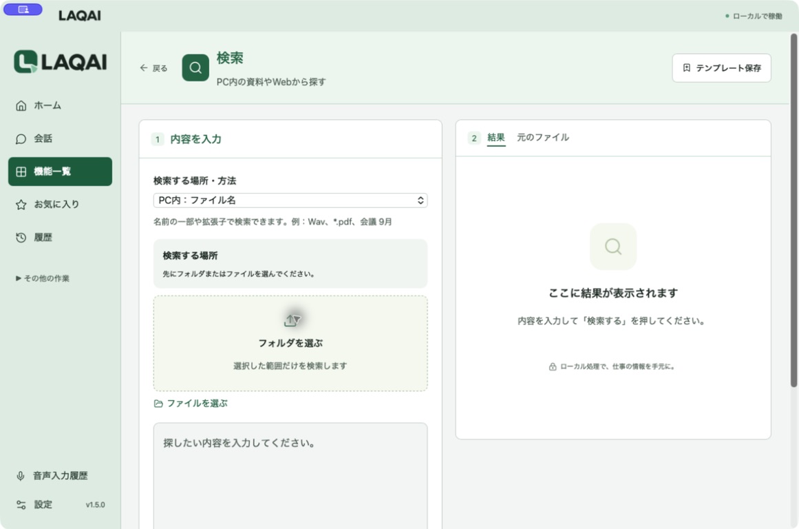Click the microphone icon beside 音声入力履歴
This screenshot has height=529, width=799.
pyautogui.click(x=21, y=476)
